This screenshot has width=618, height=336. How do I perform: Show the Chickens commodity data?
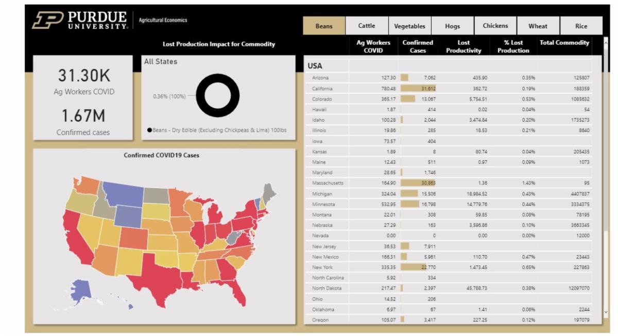tap(495, 26)
